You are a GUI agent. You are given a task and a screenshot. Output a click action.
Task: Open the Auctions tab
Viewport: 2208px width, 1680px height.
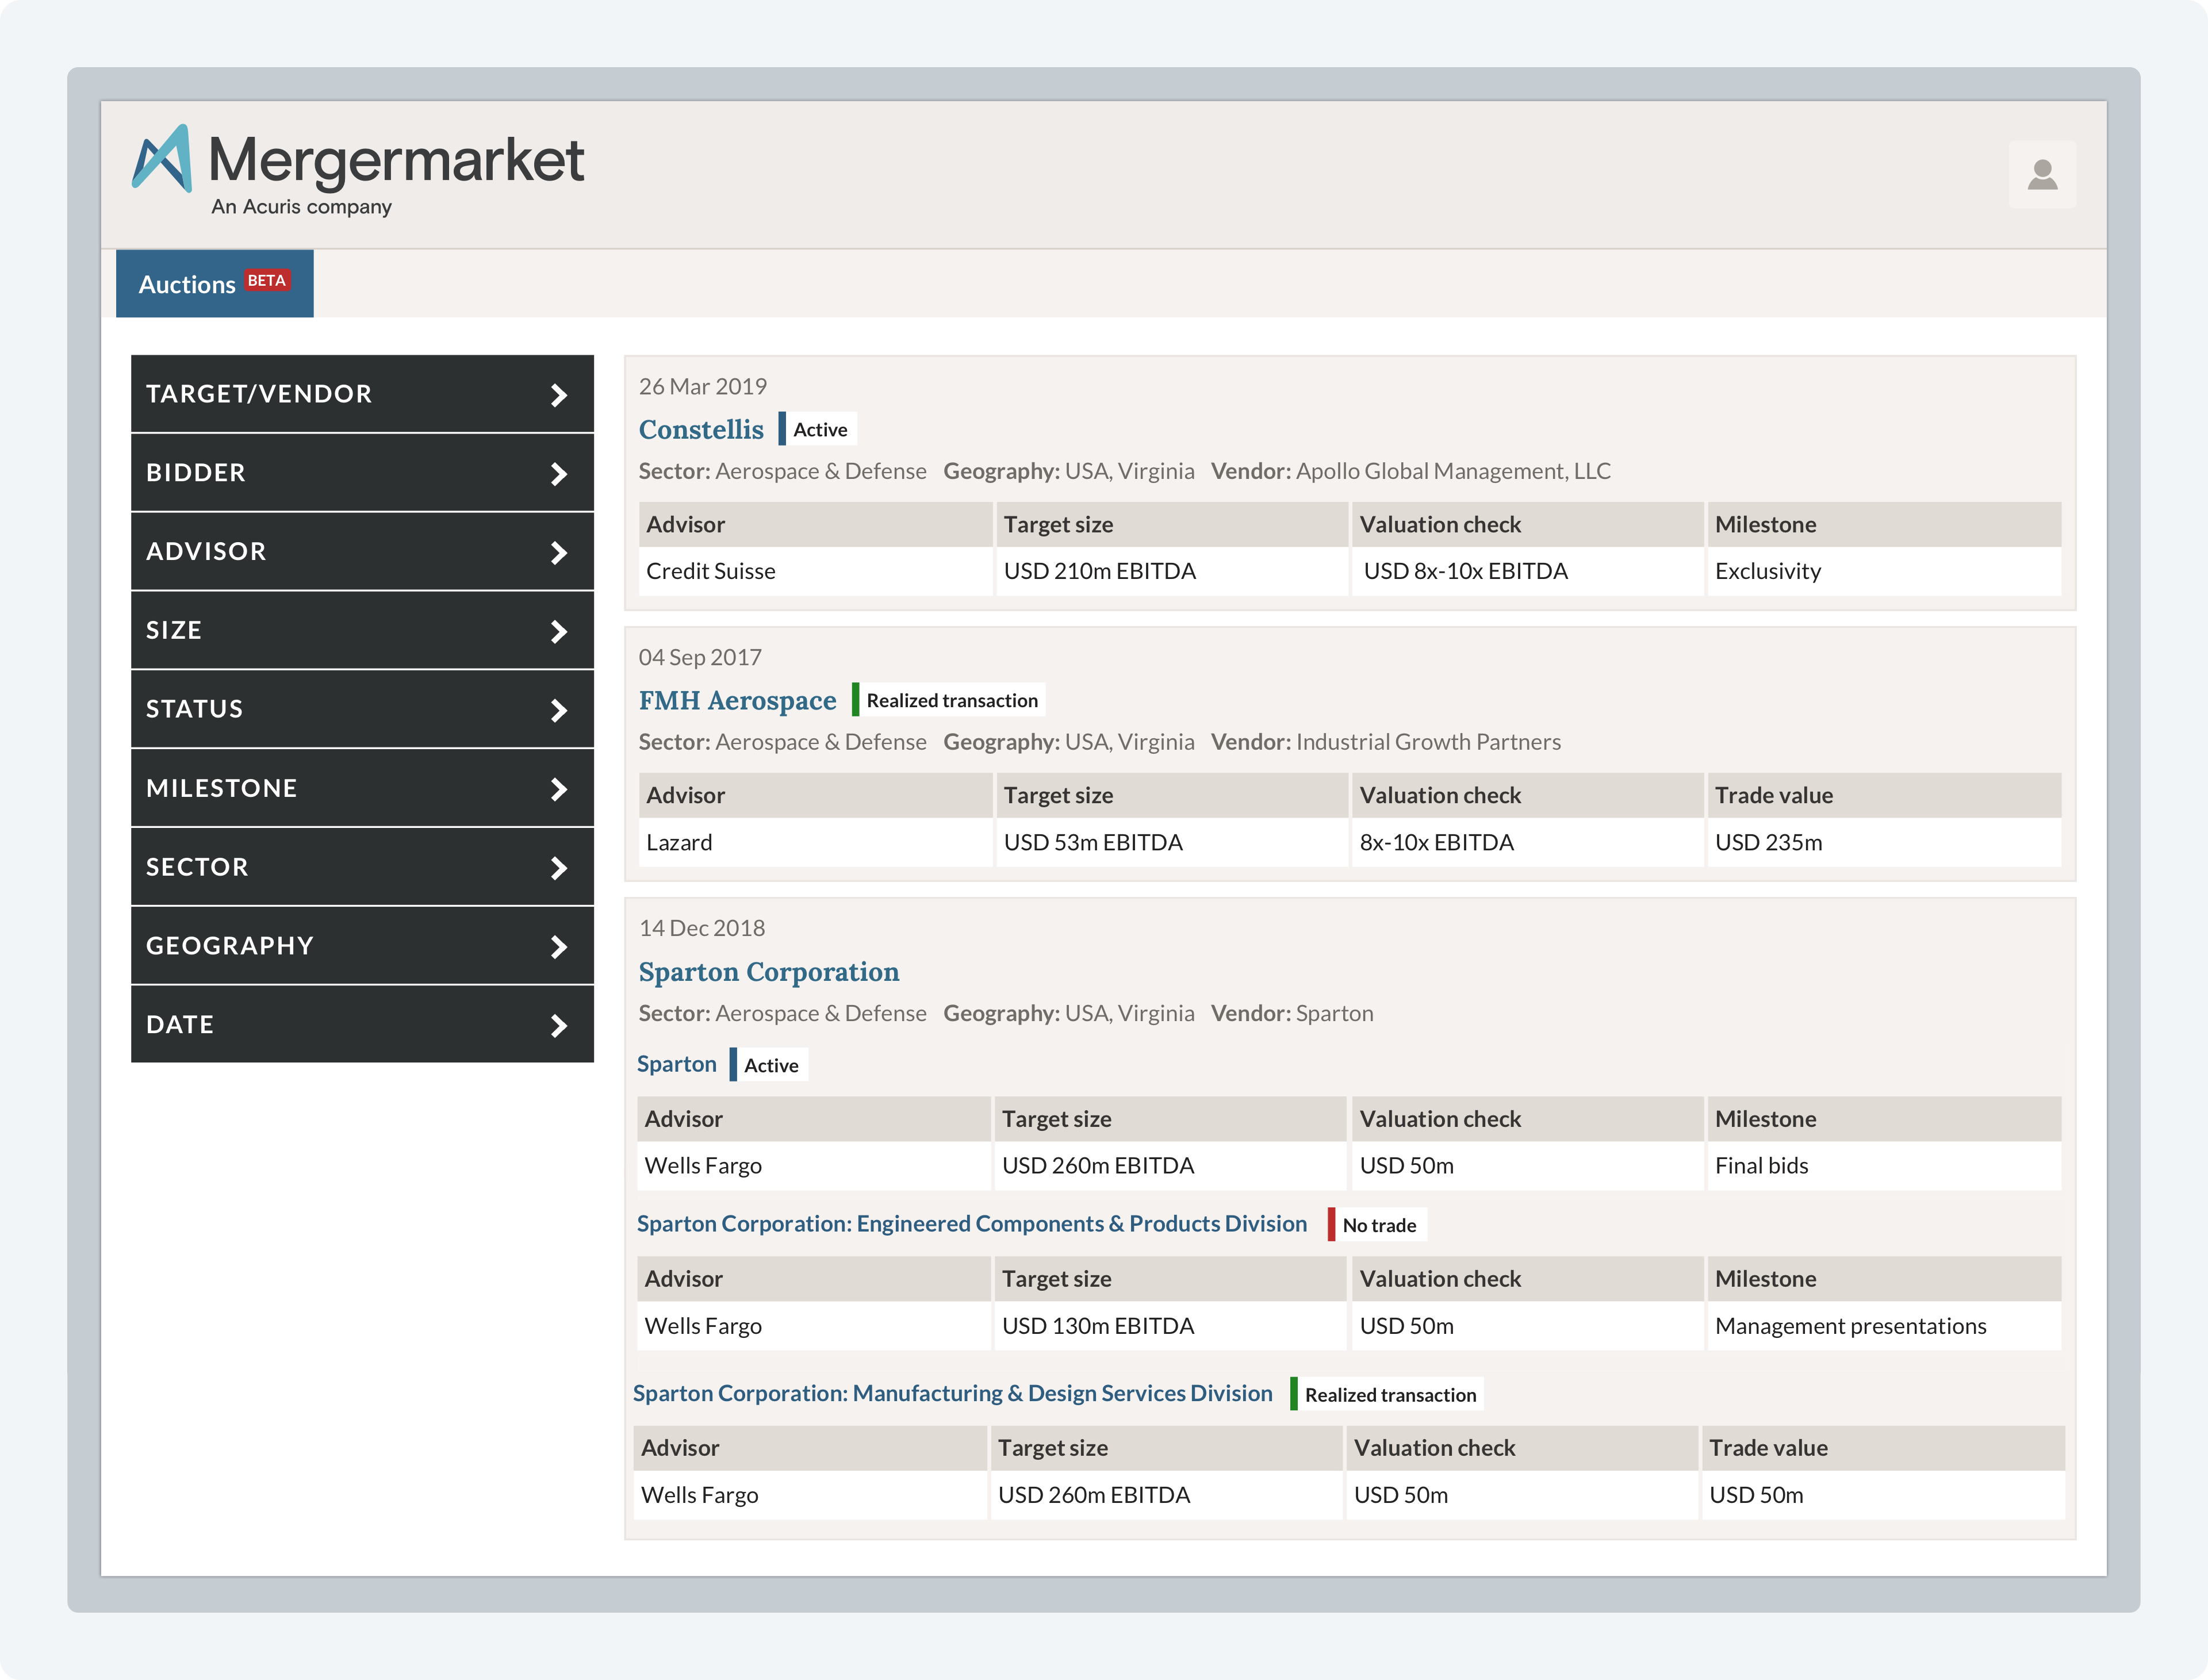point(187,285)
